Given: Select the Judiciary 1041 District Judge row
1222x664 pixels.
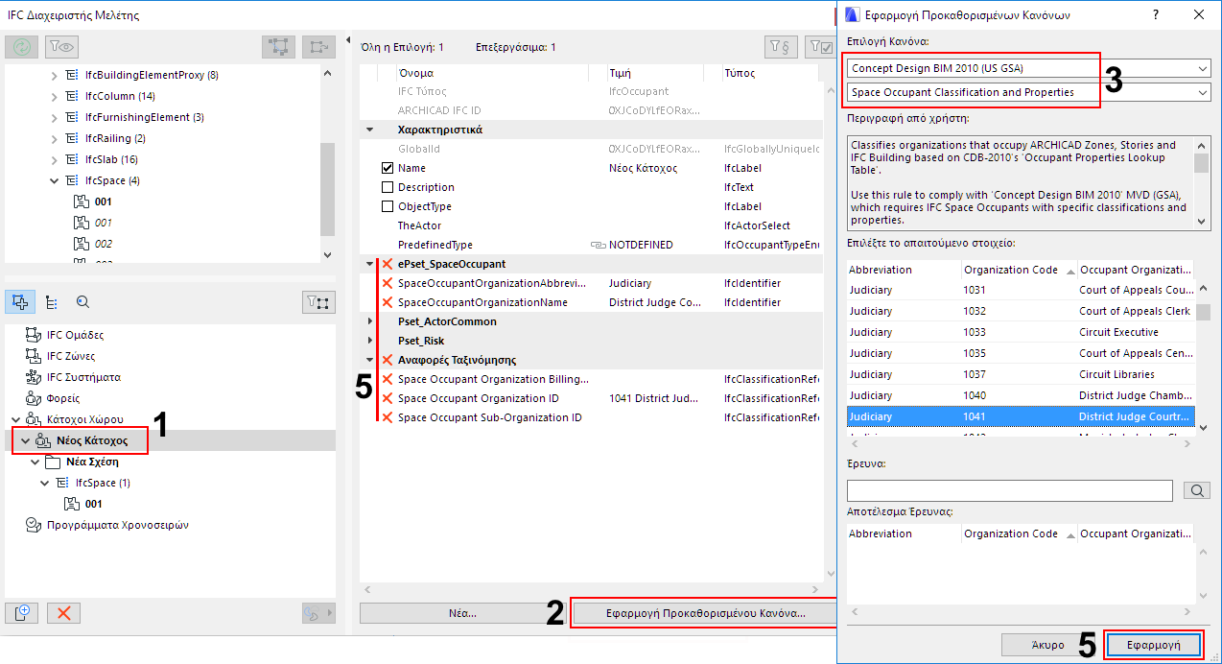Looking at the screenshot, I should tap(1021, 416).
